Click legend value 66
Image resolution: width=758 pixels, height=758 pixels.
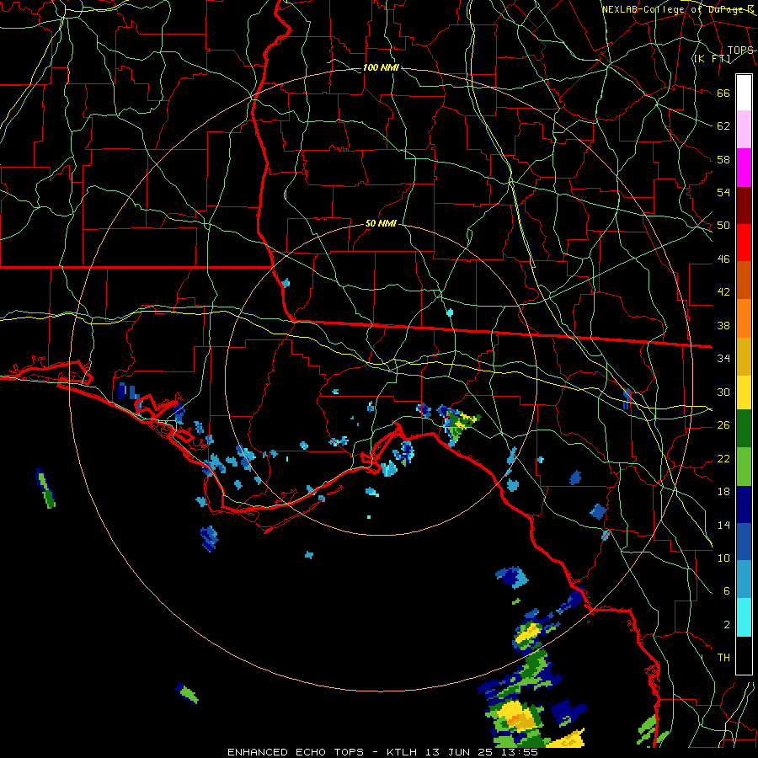pos(723,93)
